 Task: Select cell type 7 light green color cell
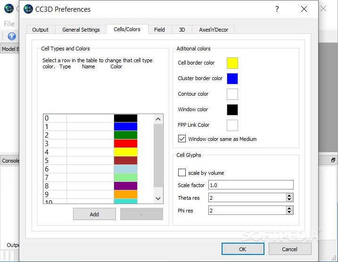pyautogui.click(x=125, y=177)
